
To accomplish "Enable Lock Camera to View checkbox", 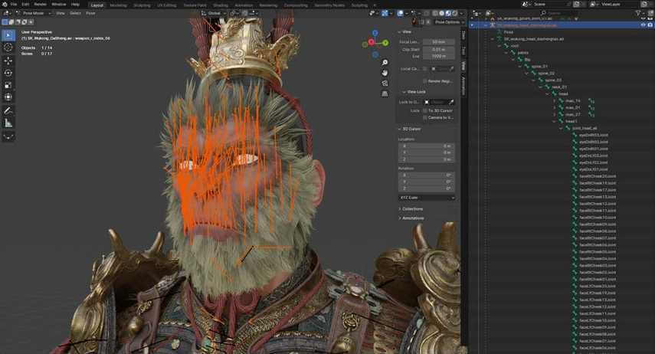I will [x=425, y=117].
